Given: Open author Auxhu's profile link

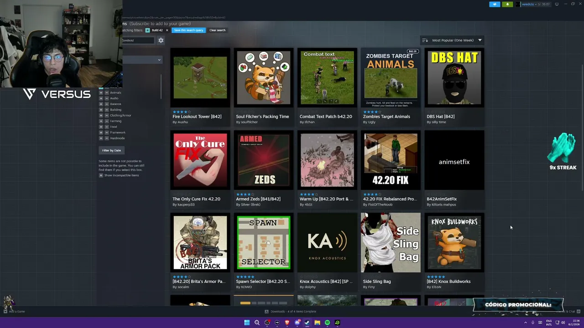Looking at the screenshot, I should point(180,122).
